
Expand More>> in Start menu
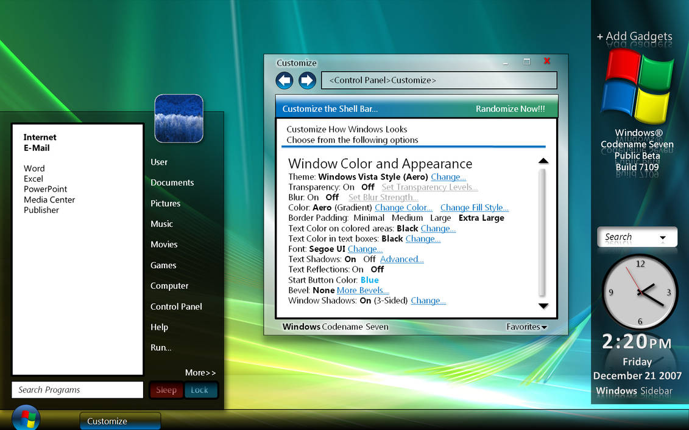point(200,372)
